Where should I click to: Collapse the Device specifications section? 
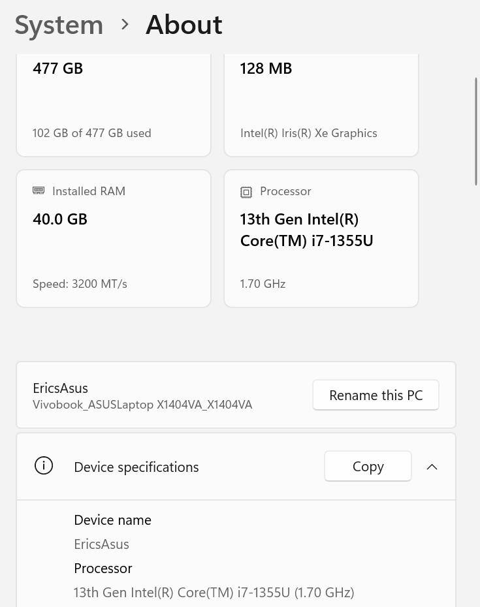[432, 467]
